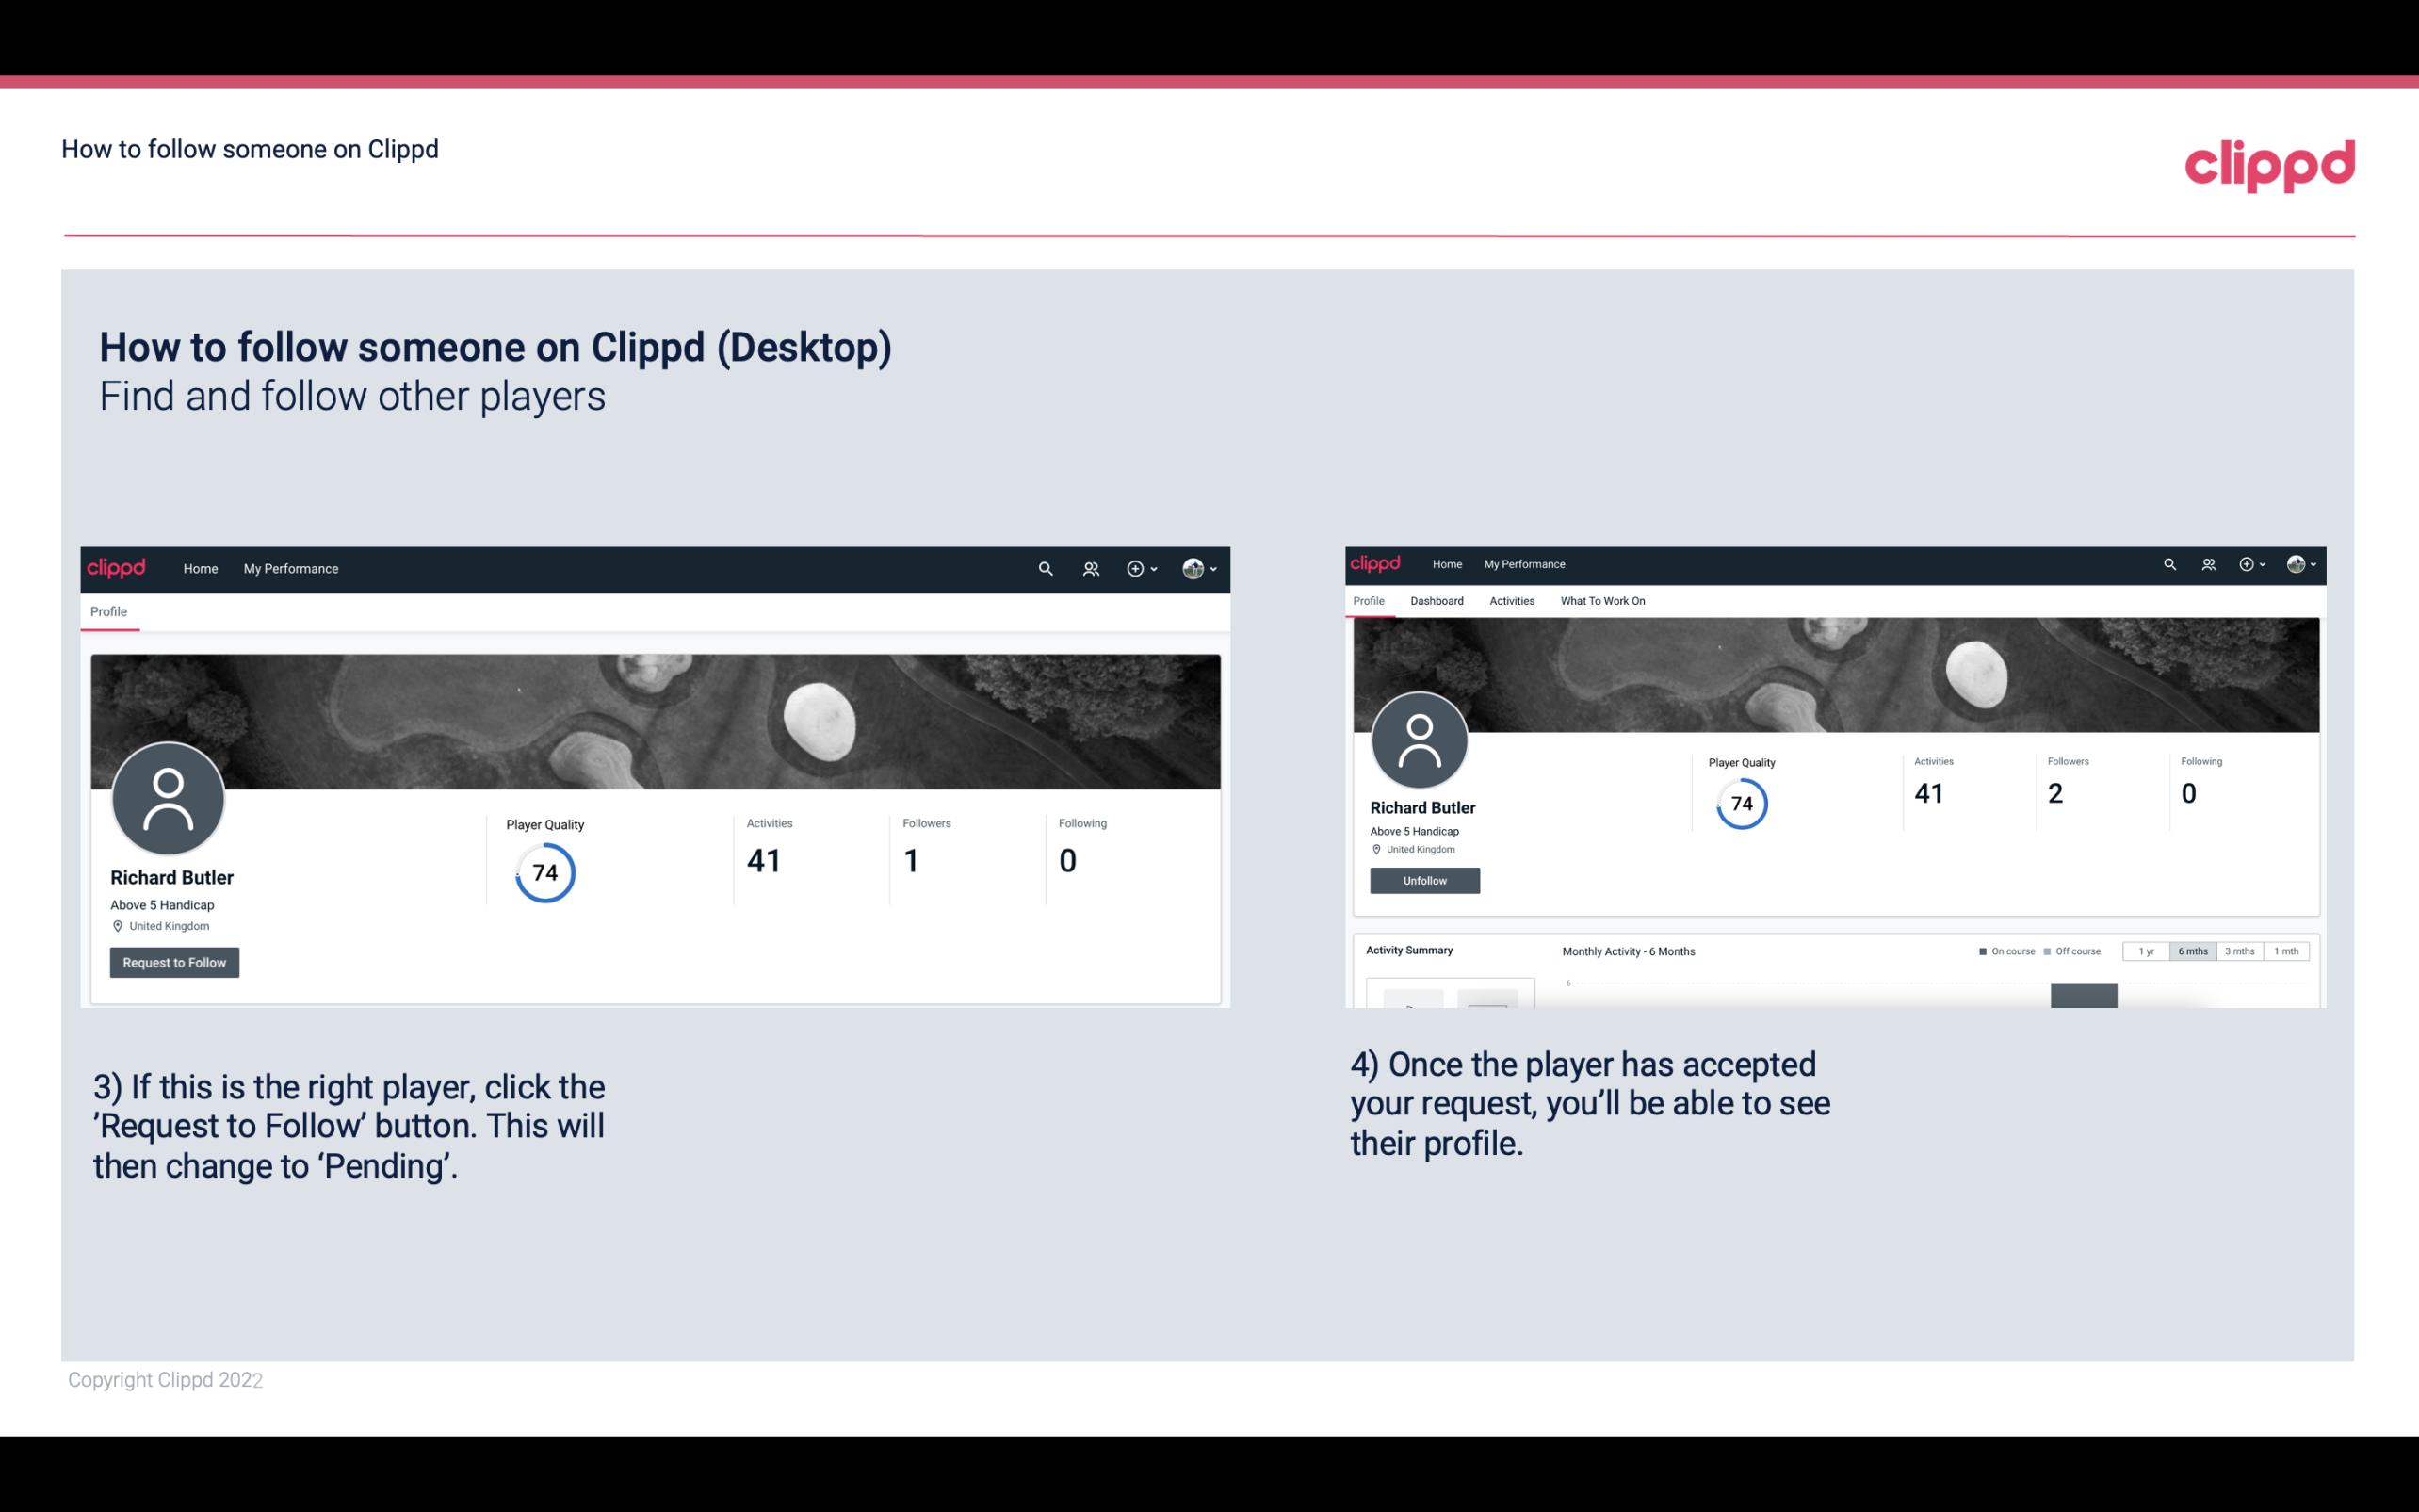
Task: Select the 'What To Work On' tab
Action: (x=1602, y=601)
